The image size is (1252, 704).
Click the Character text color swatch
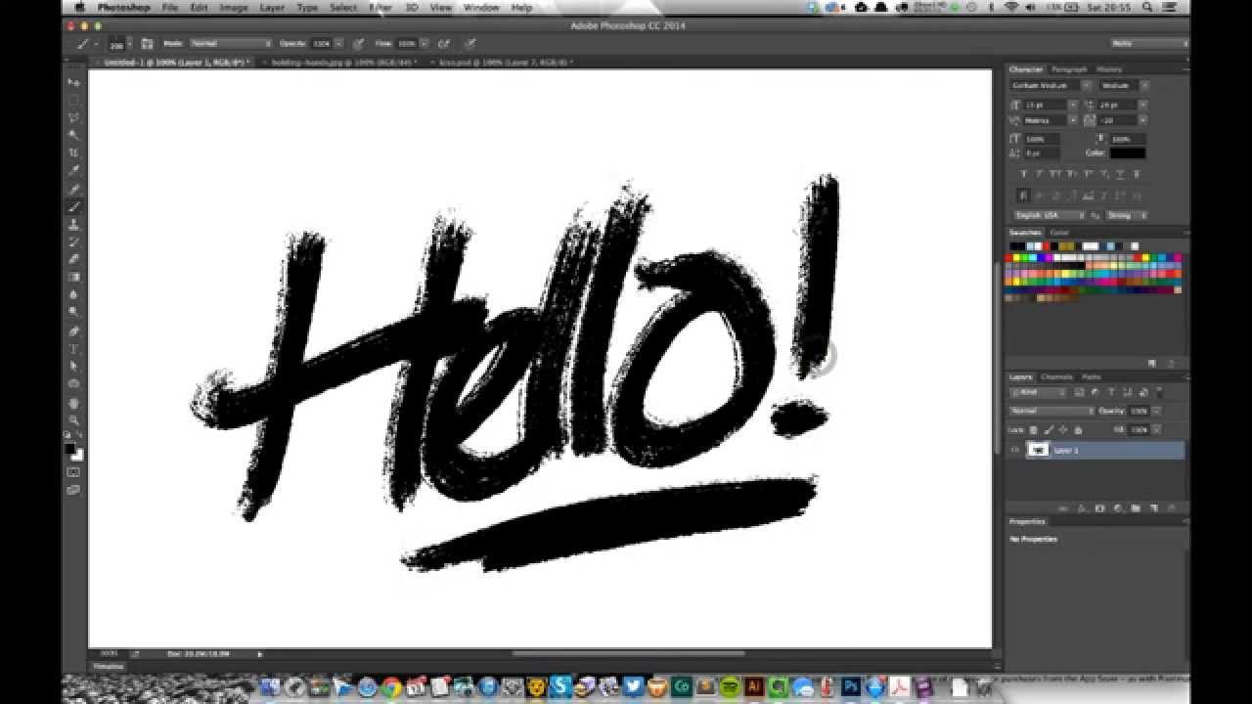pos(1128,154)
